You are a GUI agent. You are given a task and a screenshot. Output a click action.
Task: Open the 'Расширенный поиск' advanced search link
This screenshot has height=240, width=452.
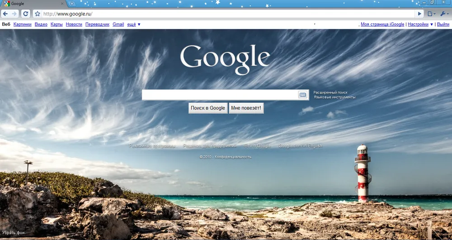click(330, 92)
